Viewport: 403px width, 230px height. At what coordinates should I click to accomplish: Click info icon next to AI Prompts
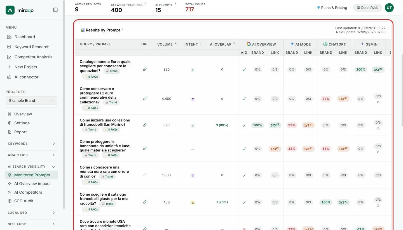[175, 4]
